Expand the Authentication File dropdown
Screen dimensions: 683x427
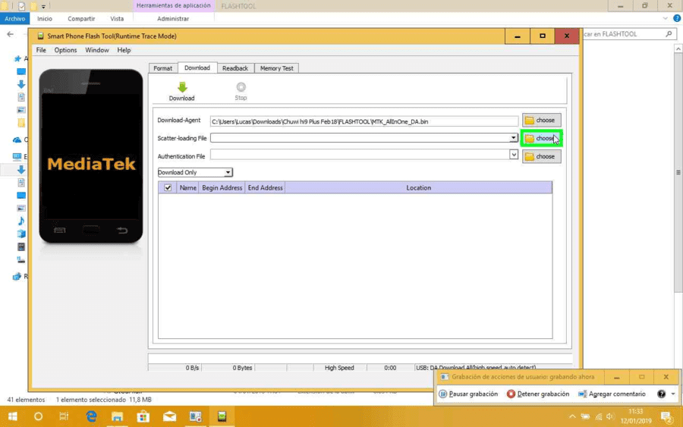[x=514, y=155]
